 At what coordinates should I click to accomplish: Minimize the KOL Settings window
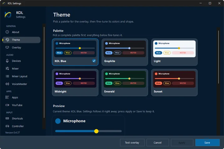pos(201,3)
